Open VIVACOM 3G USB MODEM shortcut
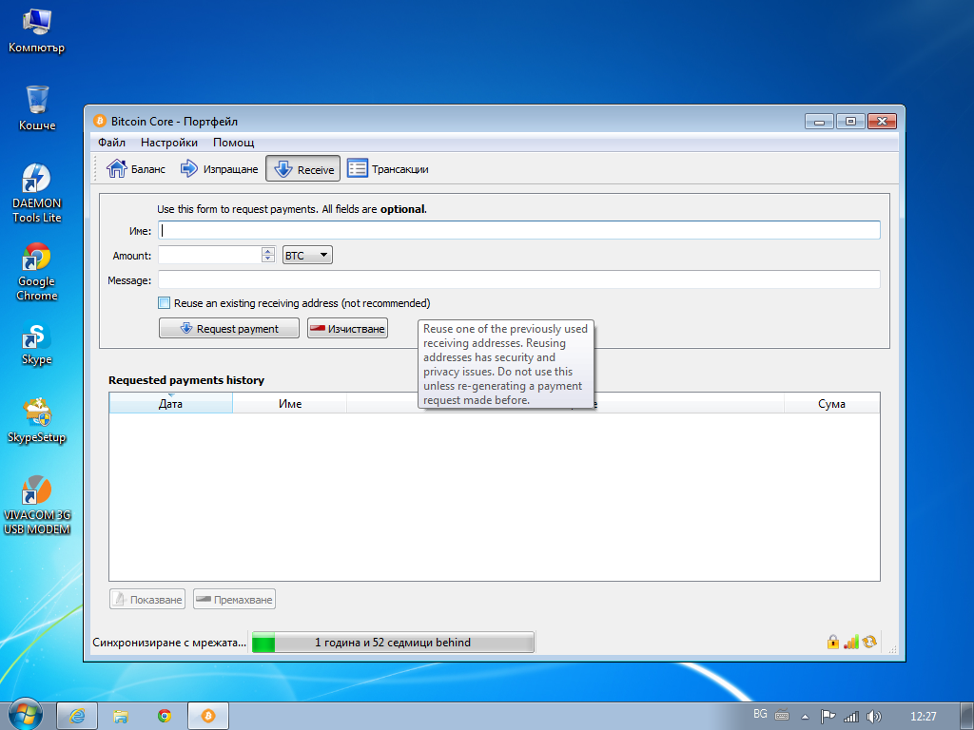 tap(37, 506)
